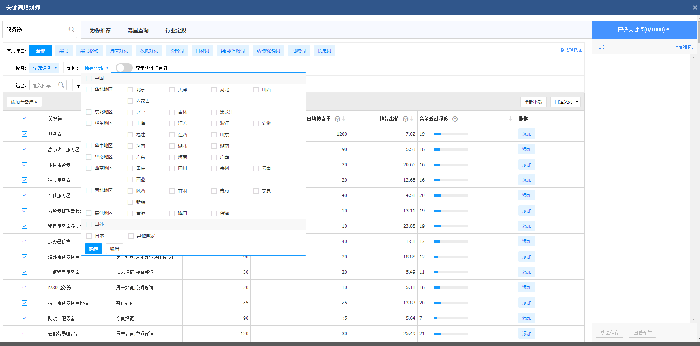Collapse the 所有地域 region dropdown

[x=96, y=68]
